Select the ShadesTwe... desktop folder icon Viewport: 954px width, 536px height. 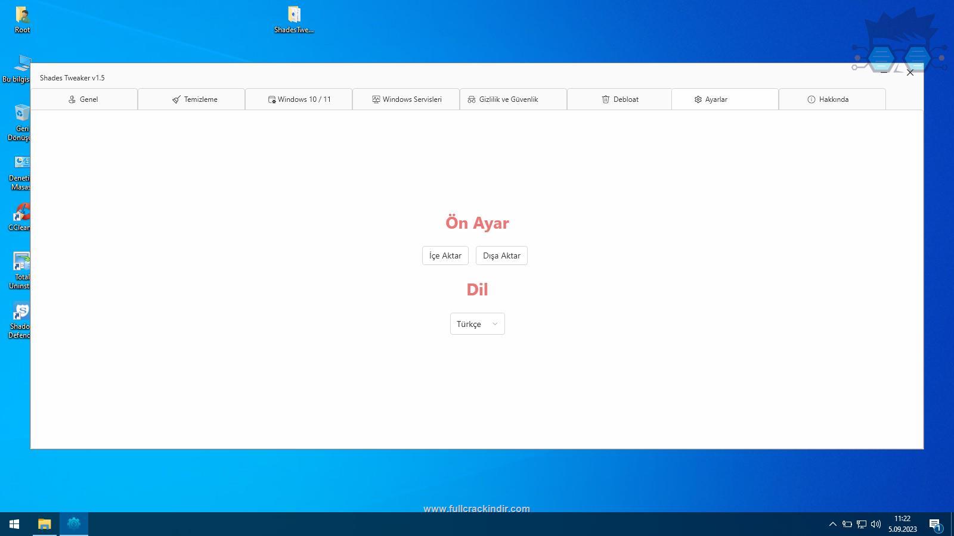point(294,20)
